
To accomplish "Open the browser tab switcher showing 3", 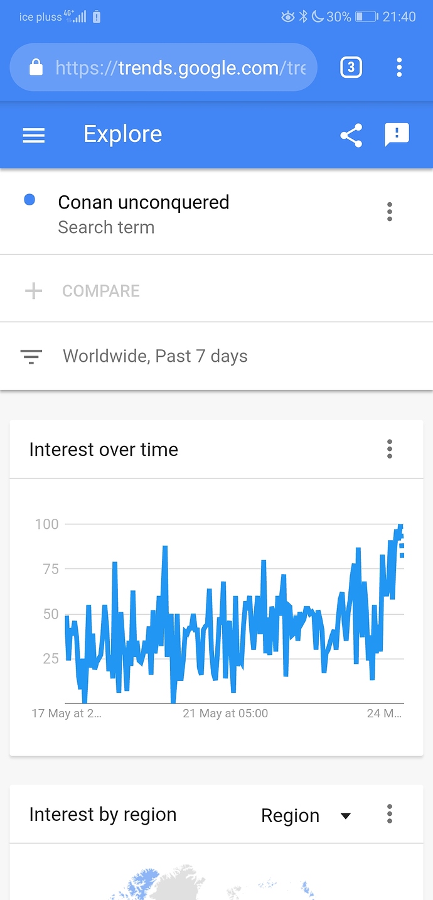I will 351,67.
